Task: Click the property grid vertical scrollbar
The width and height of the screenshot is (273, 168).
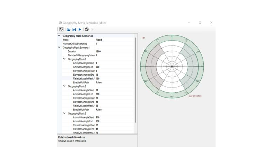Action: (135, 80)
